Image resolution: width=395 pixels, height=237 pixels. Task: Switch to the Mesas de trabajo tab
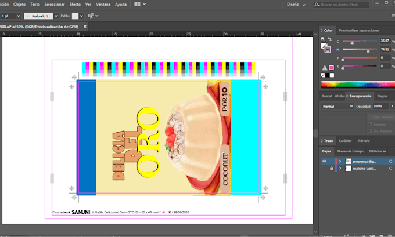pyautogui.click(x=350, y=151)
